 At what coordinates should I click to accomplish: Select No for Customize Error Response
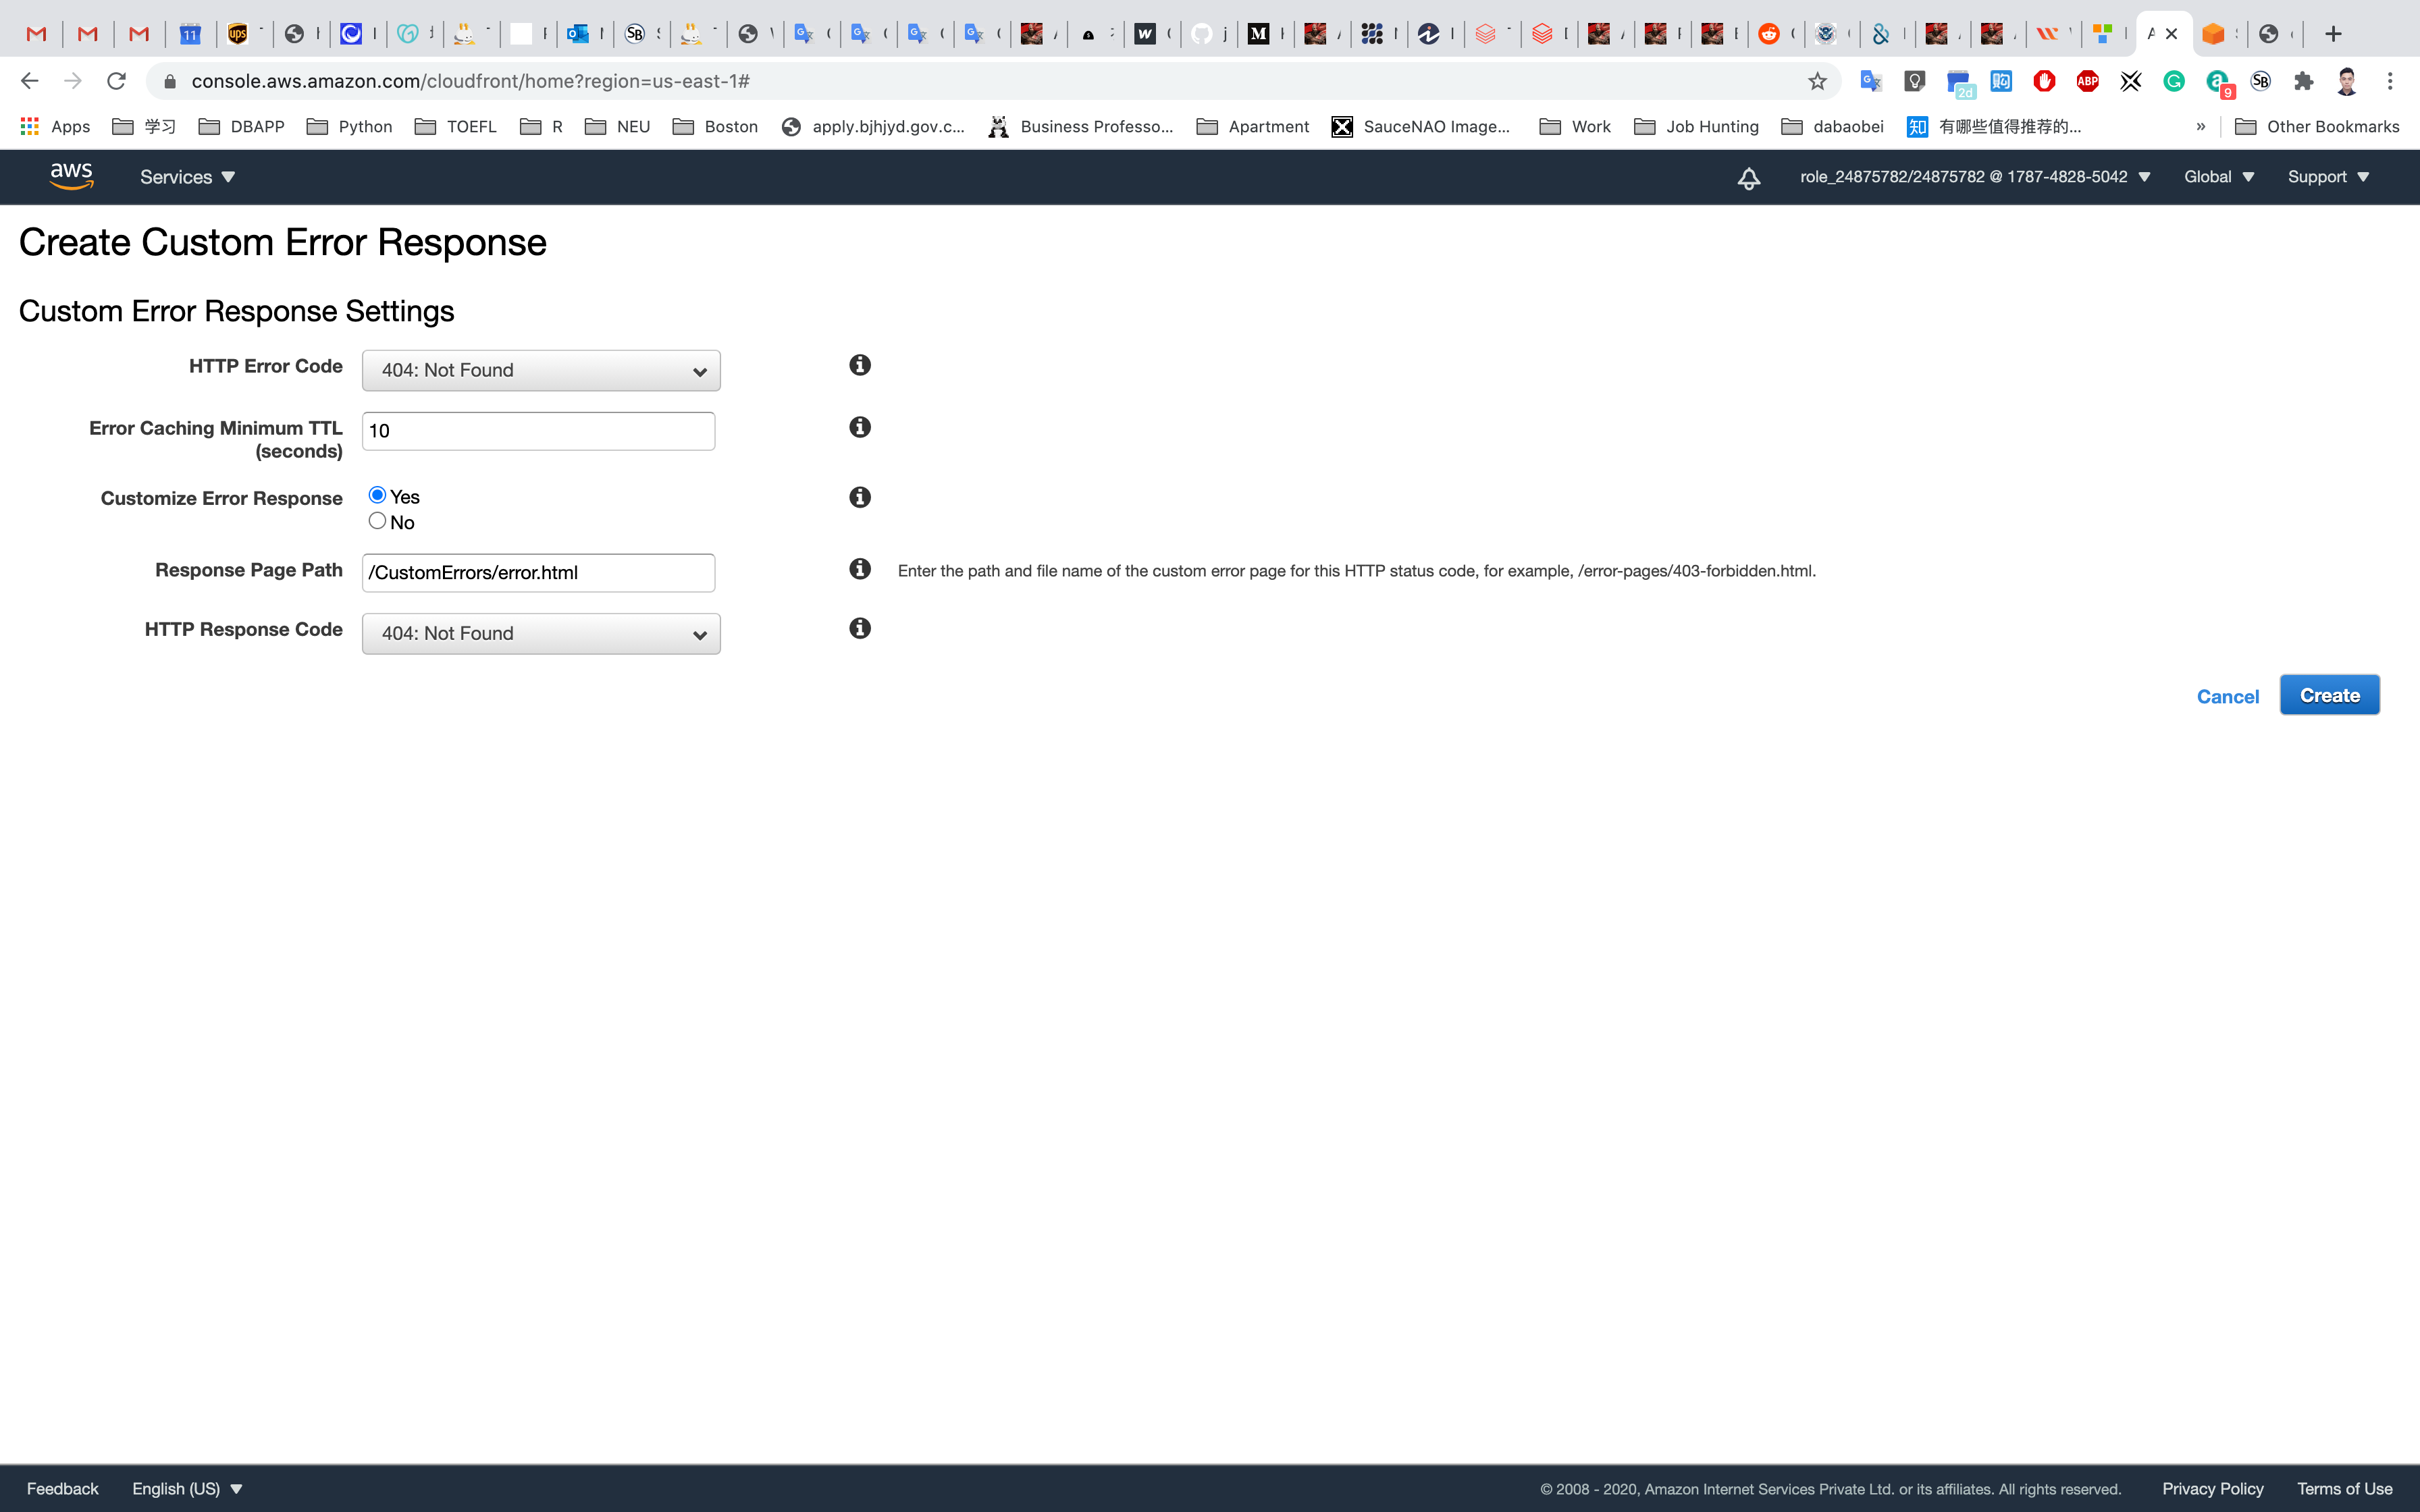(x=377, y=521)
